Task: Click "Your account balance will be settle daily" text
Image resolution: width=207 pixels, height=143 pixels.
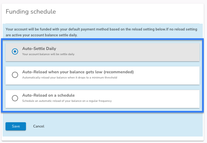Action: (x=48, y=54)
